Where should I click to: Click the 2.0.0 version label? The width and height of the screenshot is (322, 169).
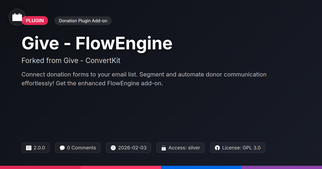(39, 148)
